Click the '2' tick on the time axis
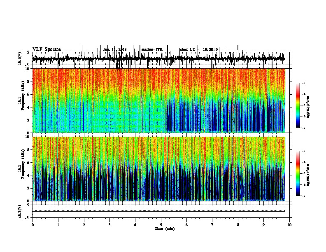 [x=84, y=225]
